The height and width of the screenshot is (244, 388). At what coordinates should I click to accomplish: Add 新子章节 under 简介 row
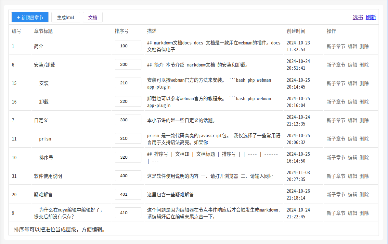pos(336,46)
